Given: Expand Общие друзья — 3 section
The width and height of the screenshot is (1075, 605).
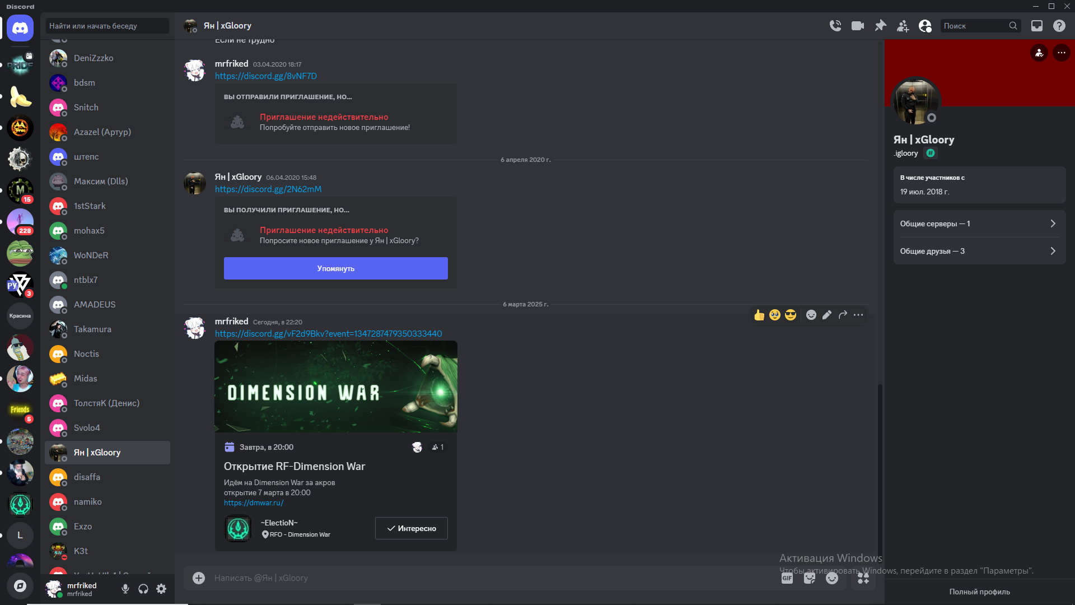Looking at the screenshot, I should pyautogui.click(x=979, y=251).
